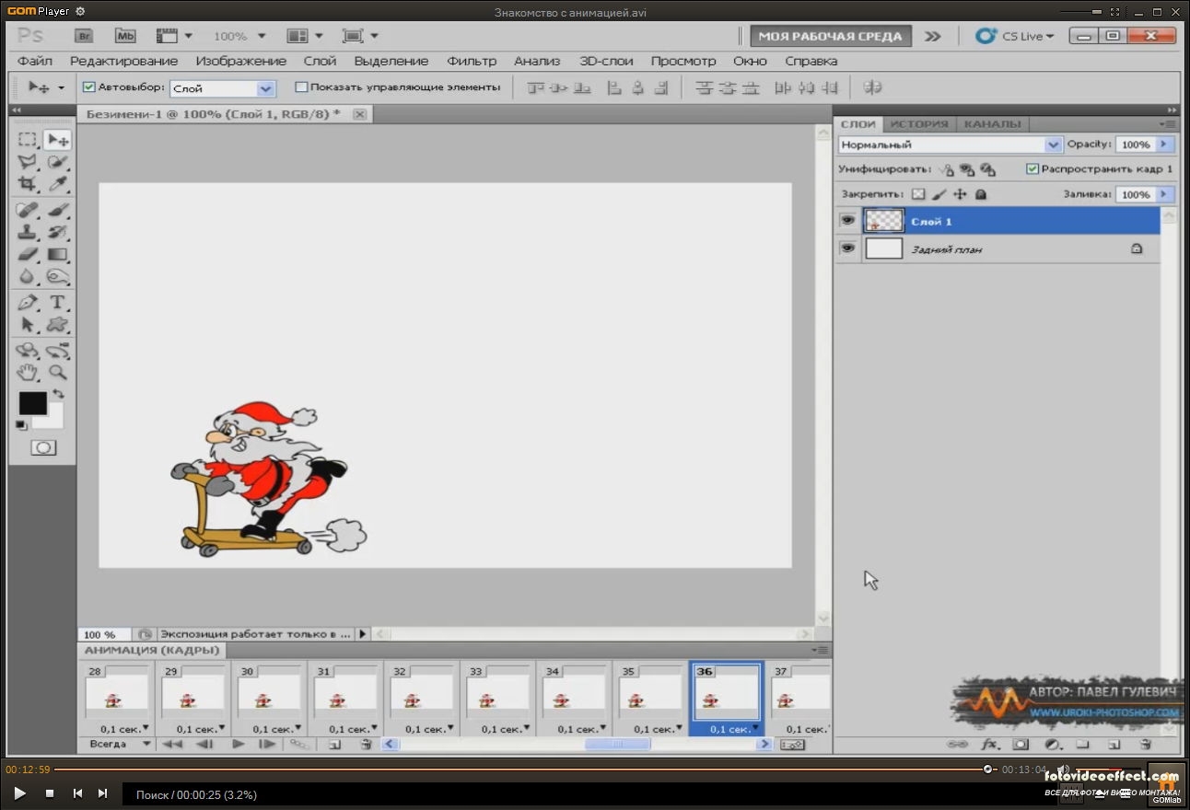
Task: Lock image pixels with brush icon
Action: 939,194
